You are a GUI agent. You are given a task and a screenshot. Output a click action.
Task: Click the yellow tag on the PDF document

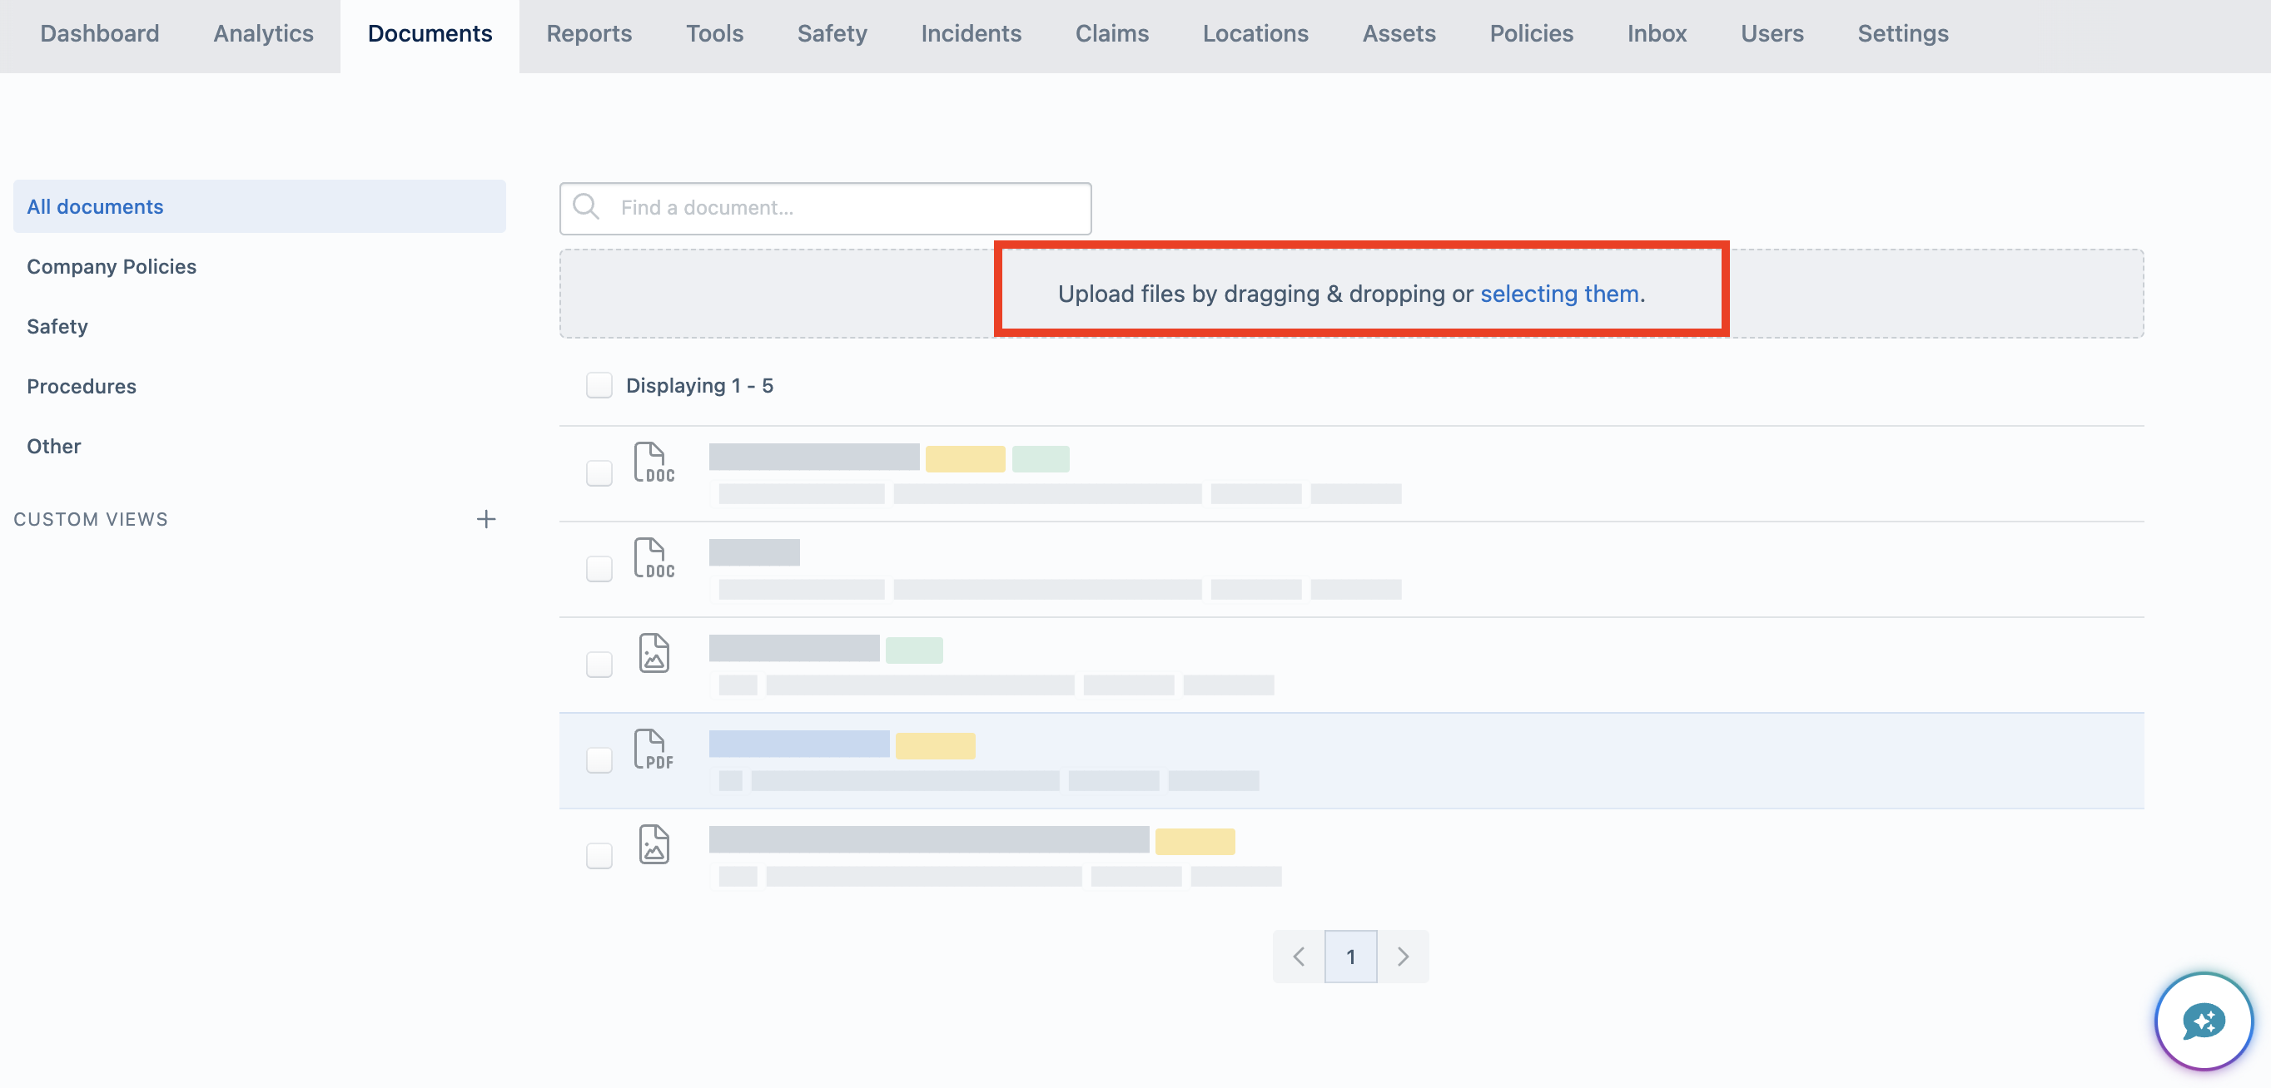[x=935, y=746]
